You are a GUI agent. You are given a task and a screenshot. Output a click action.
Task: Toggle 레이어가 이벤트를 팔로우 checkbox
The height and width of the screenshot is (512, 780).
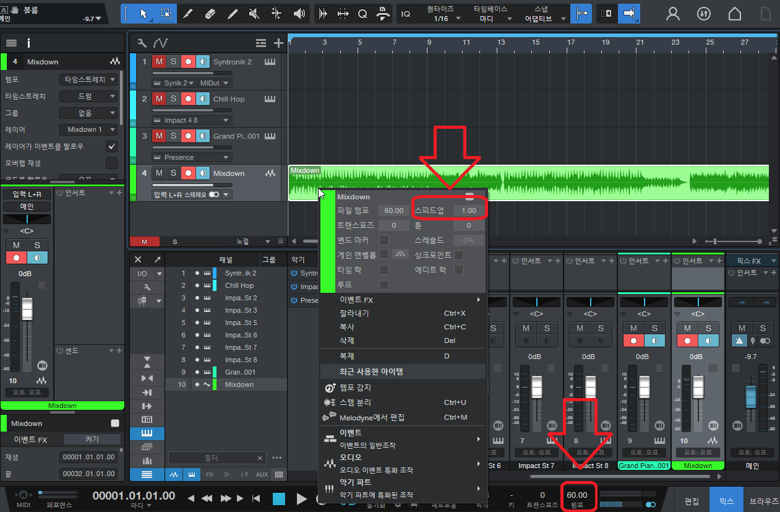pyautogui.click(x=111, y=147)
